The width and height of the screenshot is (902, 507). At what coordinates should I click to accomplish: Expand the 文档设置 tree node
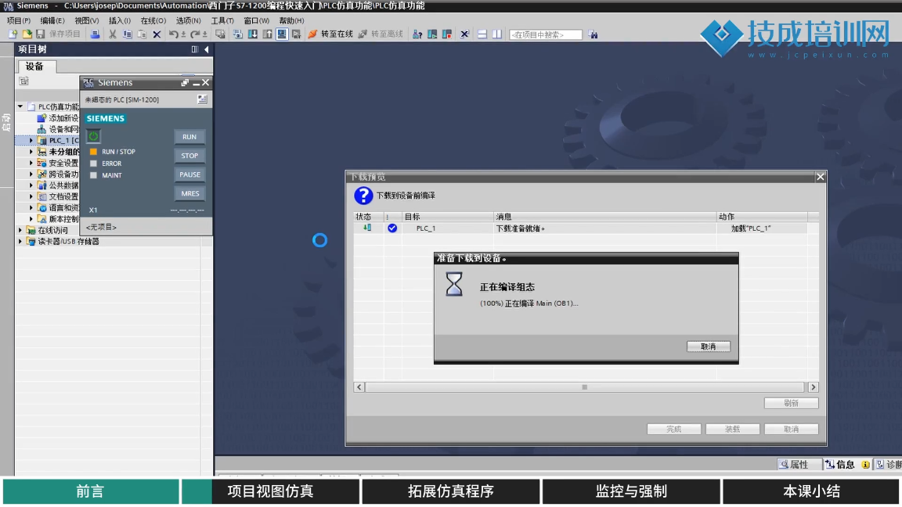[x=31, y=196]
